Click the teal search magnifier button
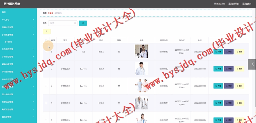The image size is (256, 123). (x=83, y=23)
